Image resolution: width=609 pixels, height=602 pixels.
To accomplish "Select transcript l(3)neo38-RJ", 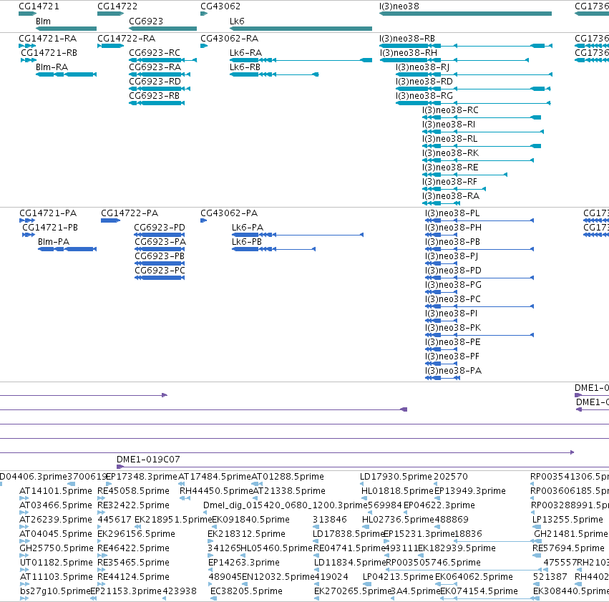I will click(422, 67).
